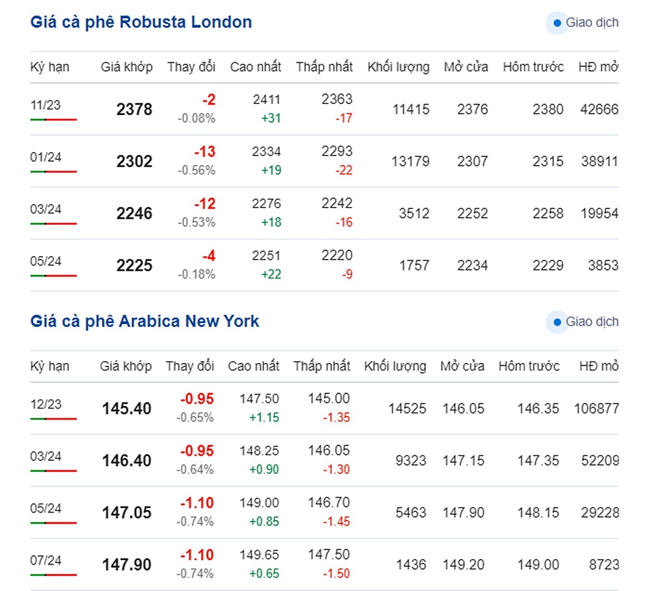Click the Hôm trước header in the Robusta table
The height and width of the screenshot is (591, 671).
(533, 67)
